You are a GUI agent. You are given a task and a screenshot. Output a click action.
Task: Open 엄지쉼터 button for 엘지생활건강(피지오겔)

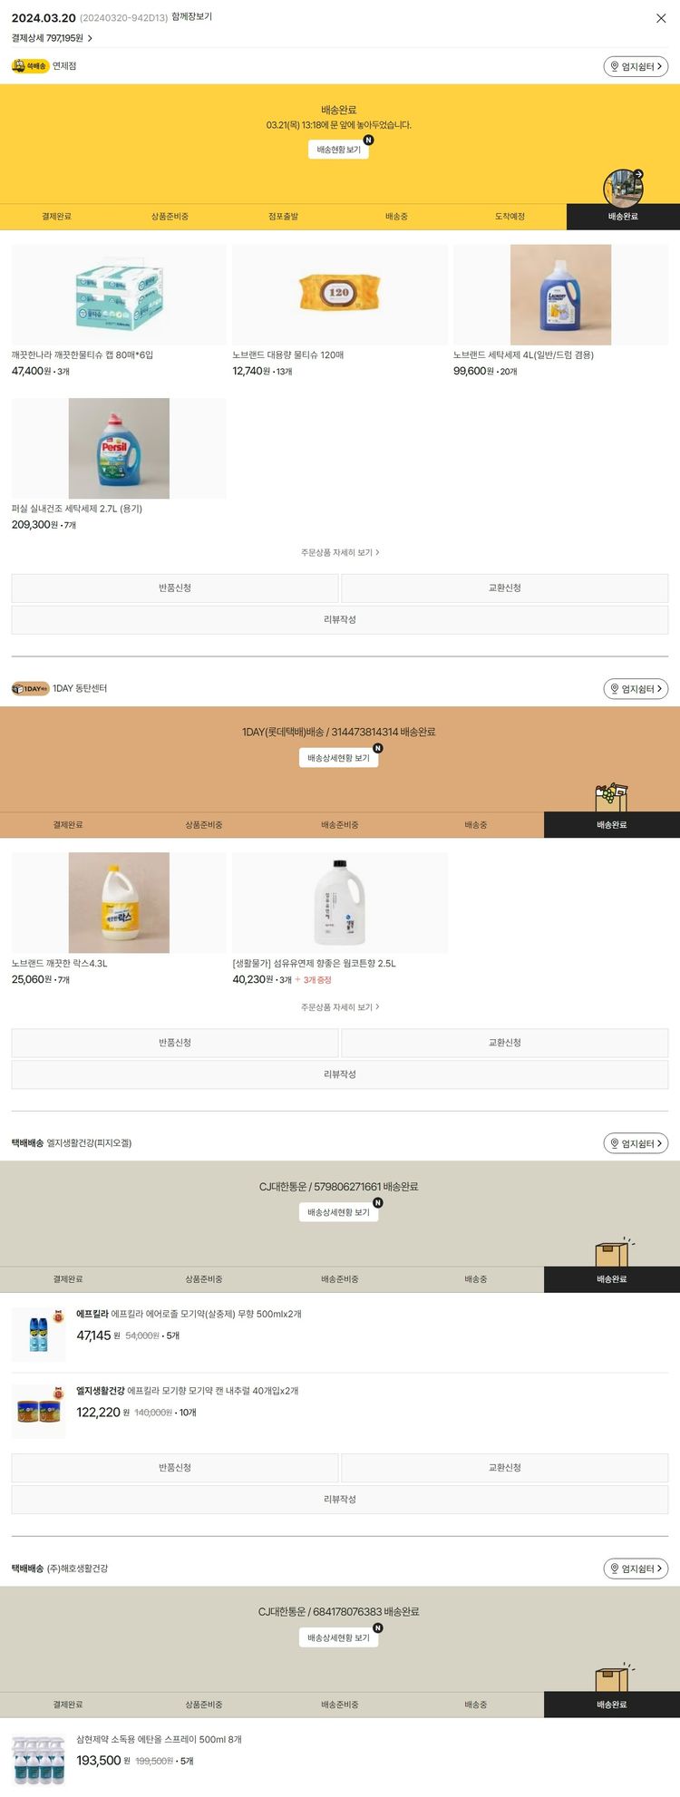(636, 1143)
